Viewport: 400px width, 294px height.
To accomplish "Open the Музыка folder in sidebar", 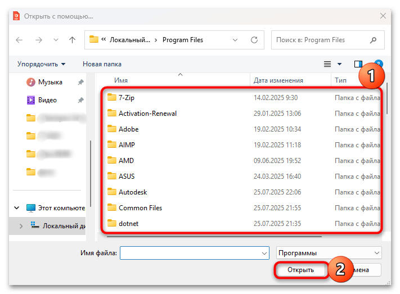I will click(x=50, y=82).
